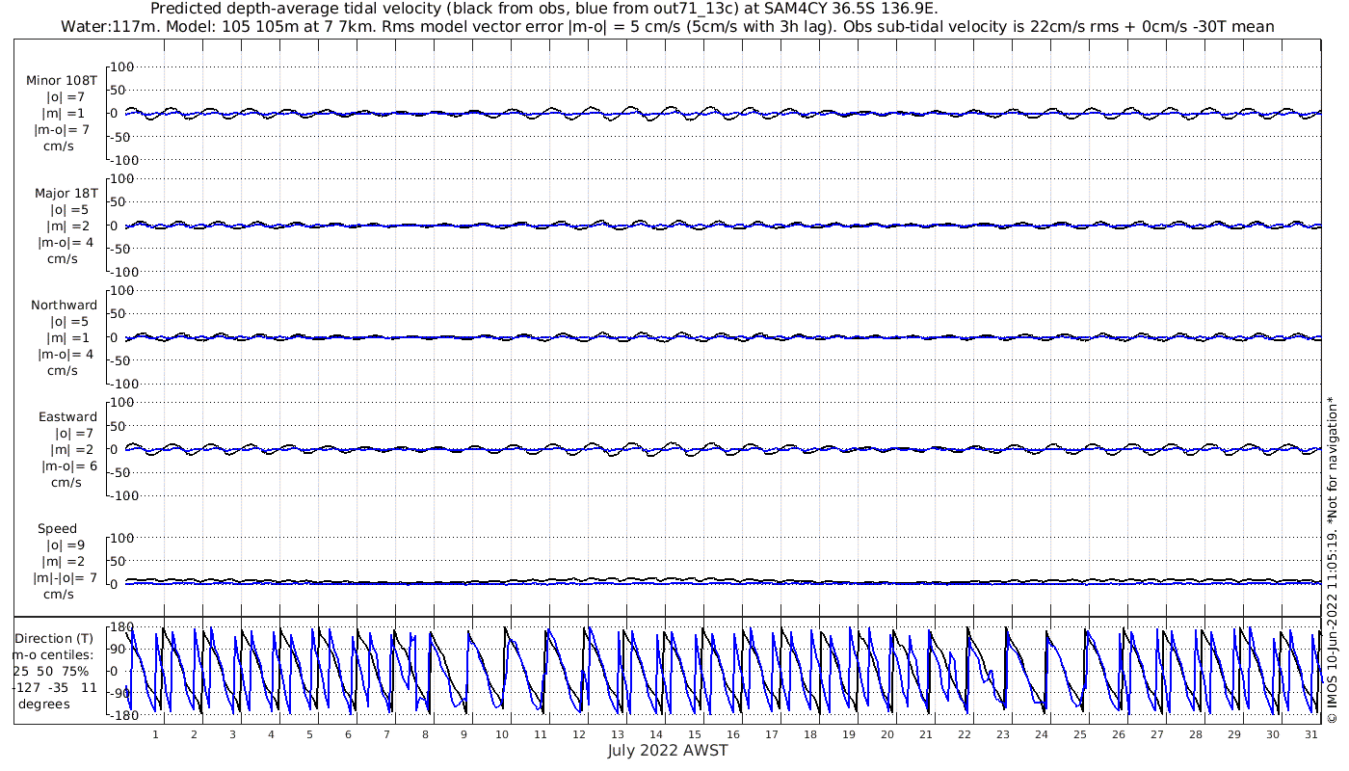Click '|o| =5' under Northward
This screenshot has height=771, width=1349.
point(69,322)
